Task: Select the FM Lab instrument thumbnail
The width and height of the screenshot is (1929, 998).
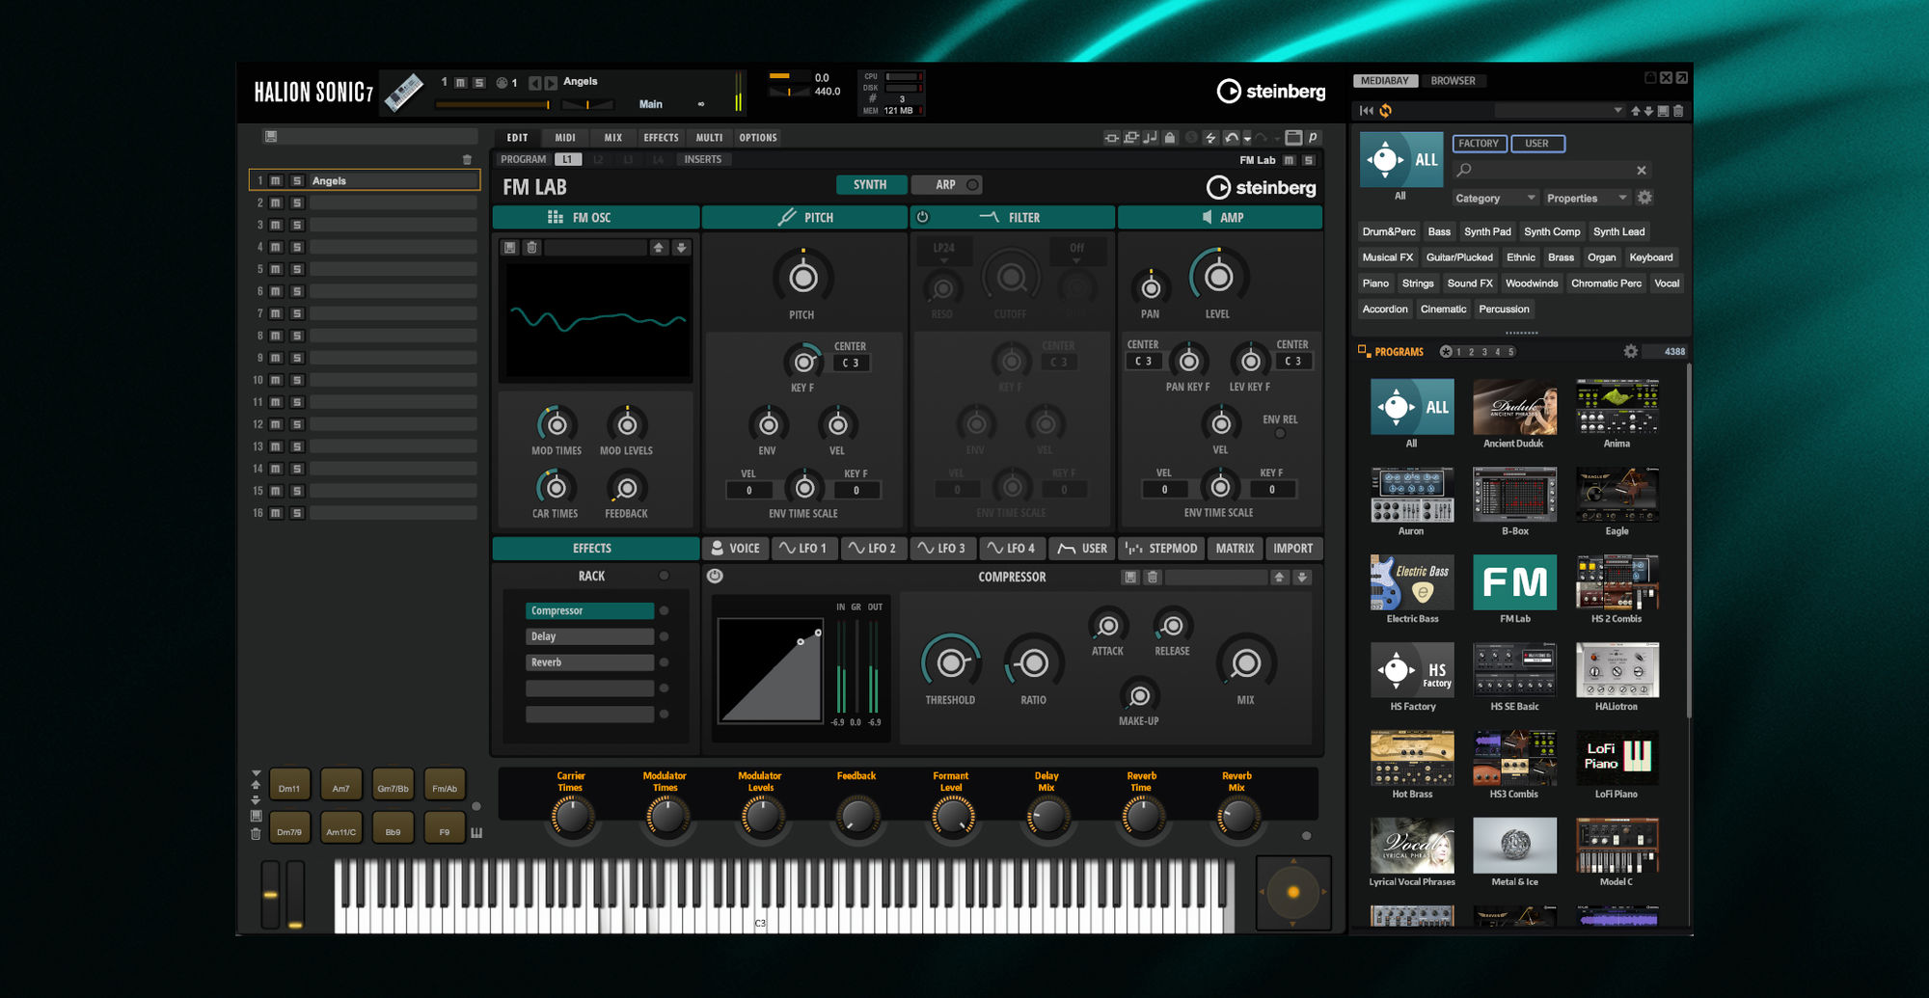Action: [x=1514, y=582]
